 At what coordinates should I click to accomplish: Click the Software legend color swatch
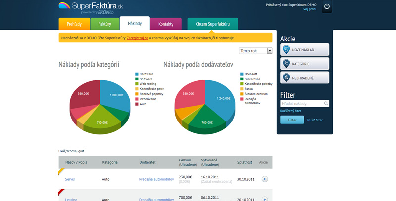(137, 79)
